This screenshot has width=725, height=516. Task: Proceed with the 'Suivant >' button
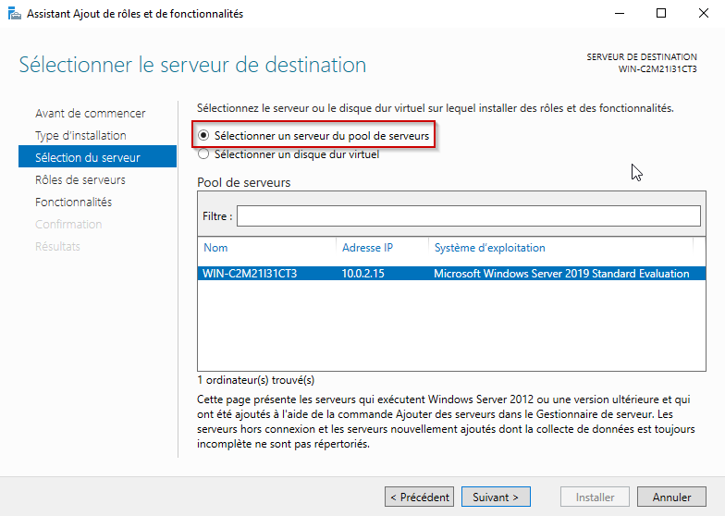[496, 498]
